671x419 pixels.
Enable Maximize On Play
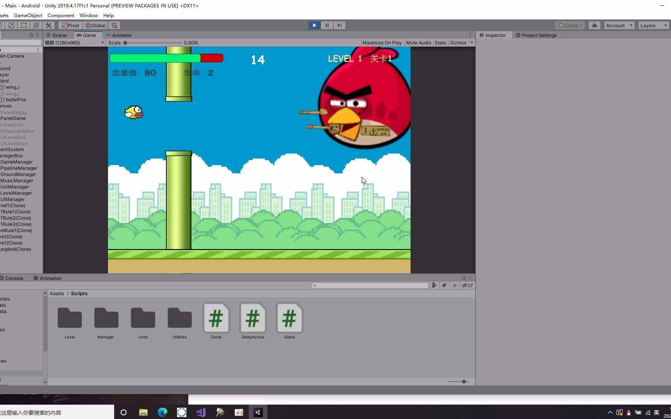(382, 43)
